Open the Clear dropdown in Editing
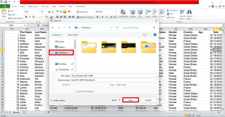 point(175,17)
